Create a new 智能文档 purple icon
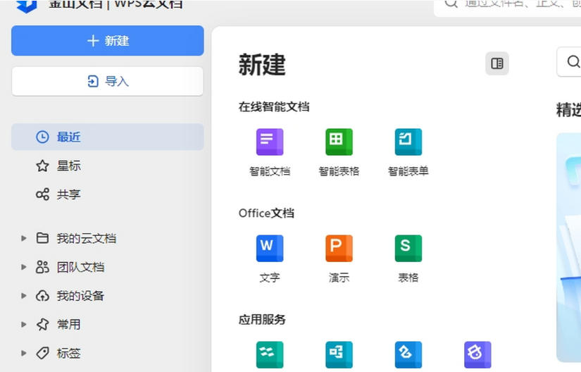The height and width of the screenshot is (372, 581). point(270,142)
